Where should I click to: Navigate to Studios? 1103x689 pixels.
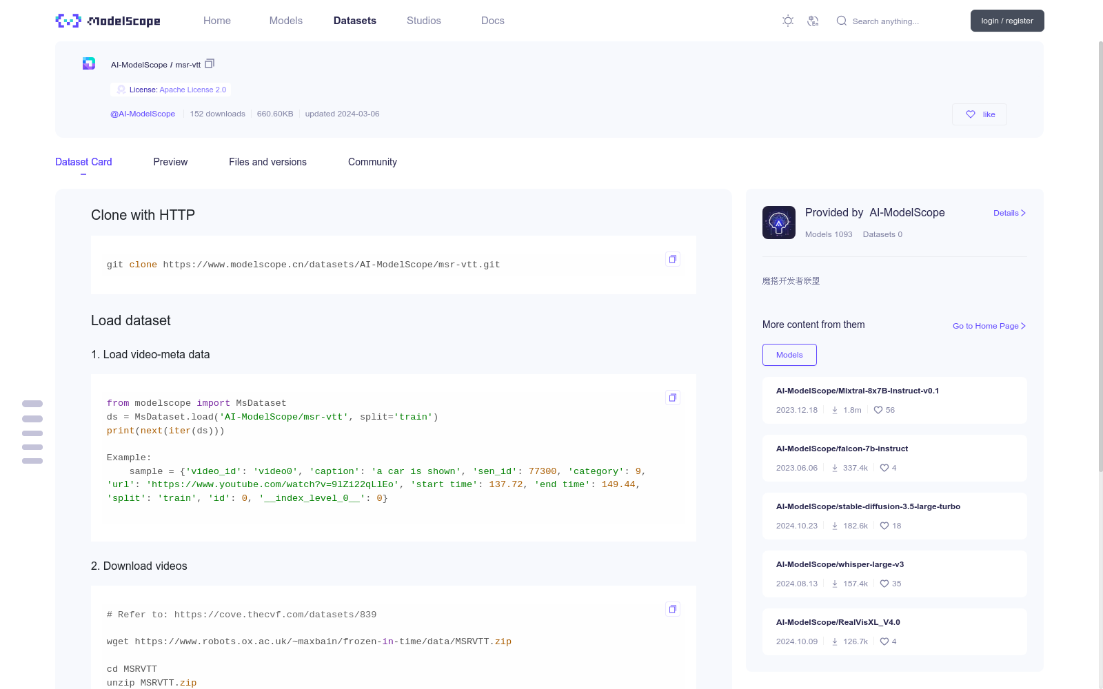(424, 21)
